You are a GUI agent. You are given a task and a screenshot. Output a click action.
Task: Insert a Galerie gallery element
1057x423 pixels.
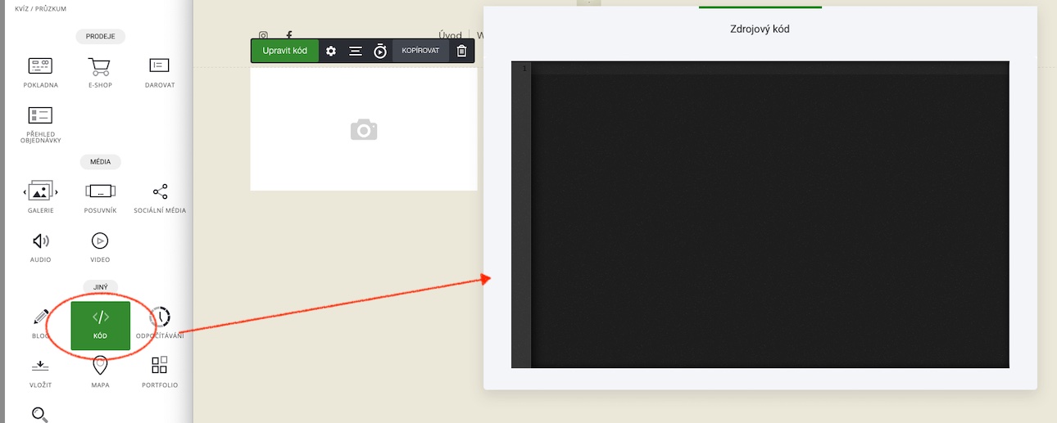coord(40,197)
